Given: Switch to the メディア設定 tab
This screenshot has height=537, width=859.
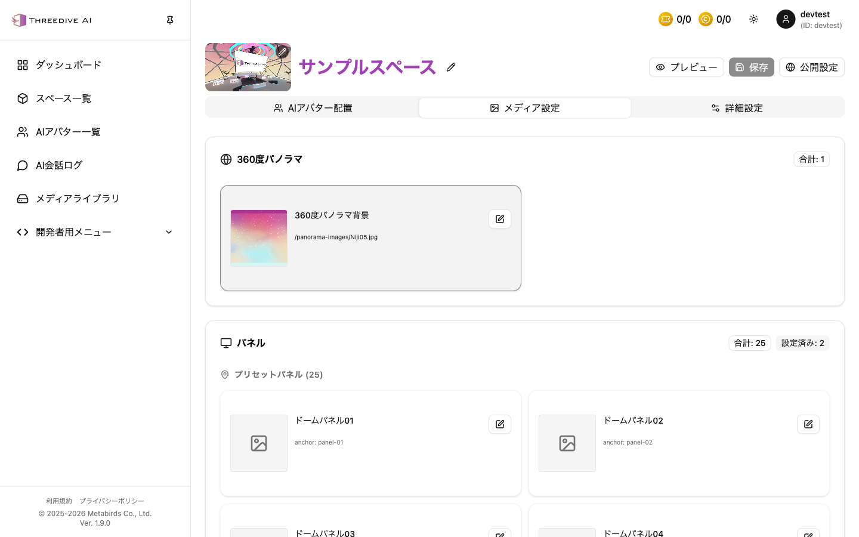Looking at the screenshot, I should tap(525, 108).
